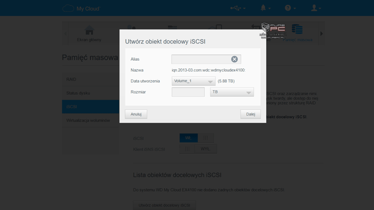Open the user account menu icon

[x=316, y=8]
